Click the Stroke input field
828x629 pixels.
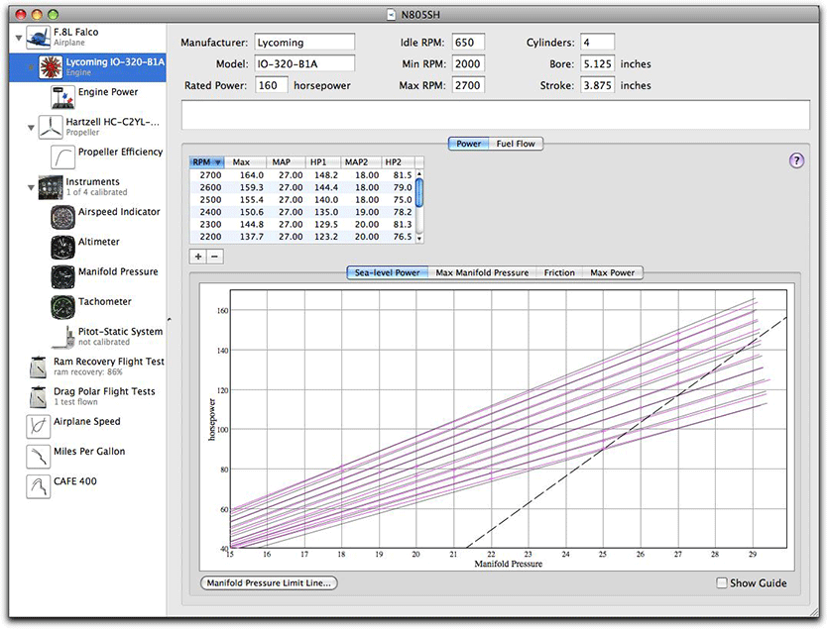point(597,85)
